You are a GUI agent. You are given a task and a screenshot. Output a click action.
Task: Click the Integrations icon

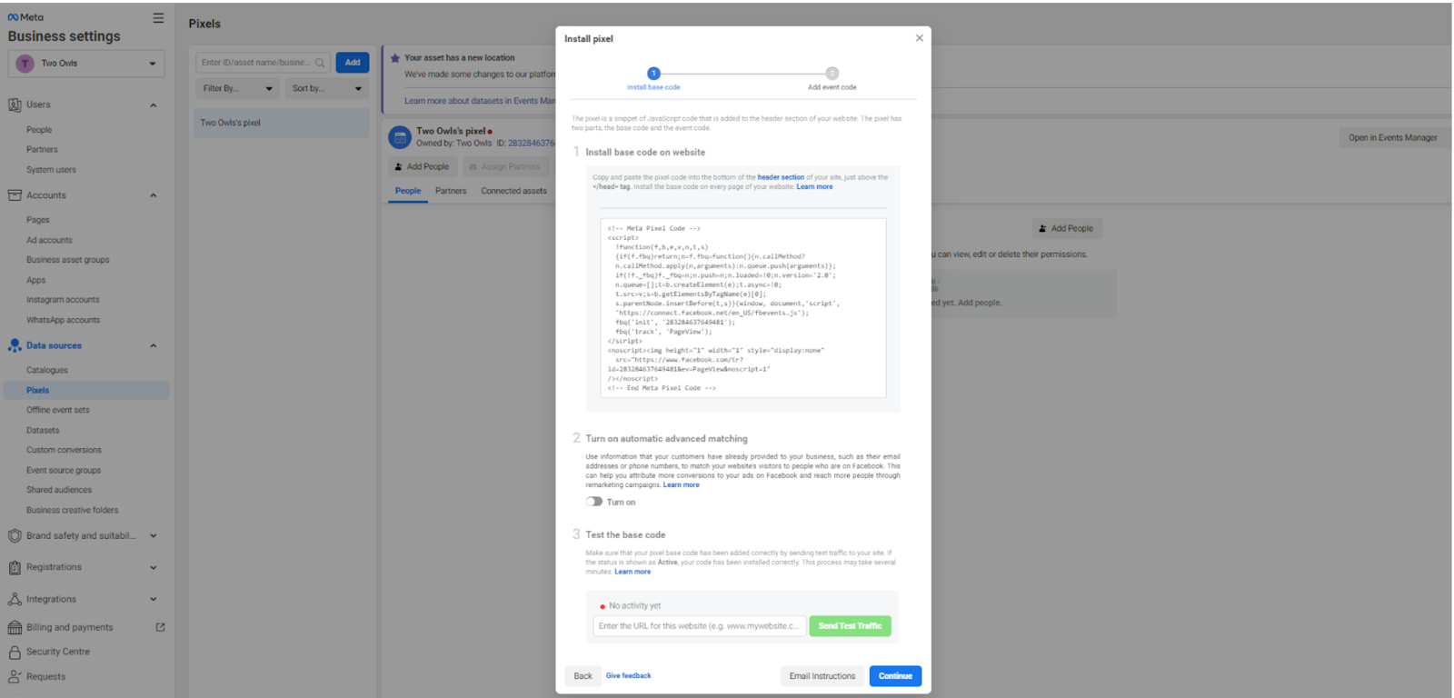[x=15, y=600]
